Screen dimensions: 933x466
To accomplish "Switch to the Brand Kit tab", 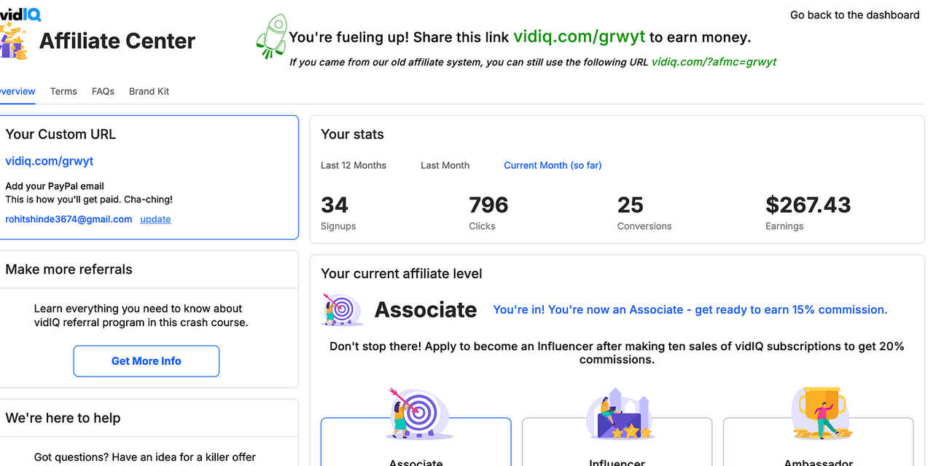I will click(149, 91).
